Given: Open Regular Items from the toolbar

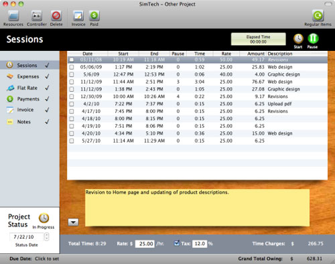Looking at the screenshot, I should coord(318,16).
